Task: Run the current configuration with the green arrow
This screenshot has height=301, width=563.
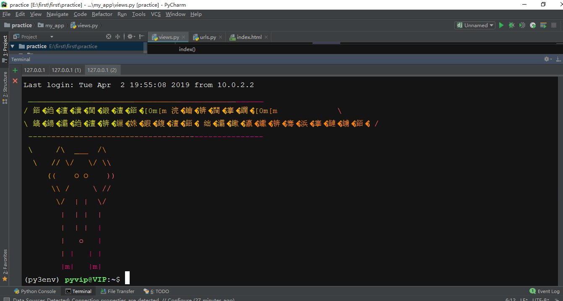Action: (501, 25)
